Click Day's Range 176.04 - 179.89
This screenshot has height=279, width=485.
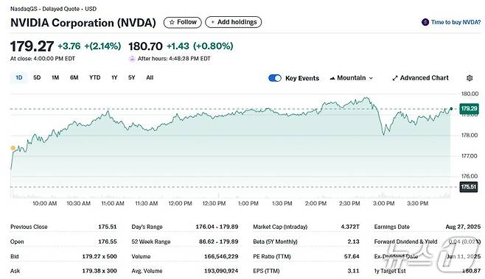point(217,227)
